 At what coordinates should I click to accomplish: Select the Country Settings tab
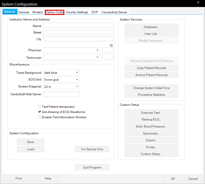tap(77, 12)
